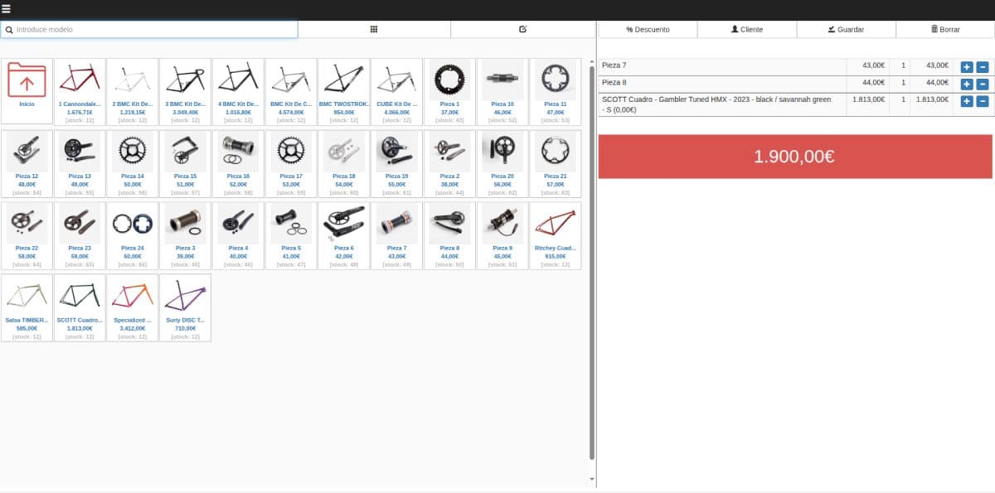Clear the cart with Borrar
995x493 pixels.
pyautogui.click(x=944, y=29)
